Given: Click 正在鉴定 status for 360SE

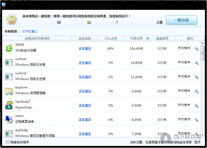Looking at the screenshot, I should [x=85, y=48].
